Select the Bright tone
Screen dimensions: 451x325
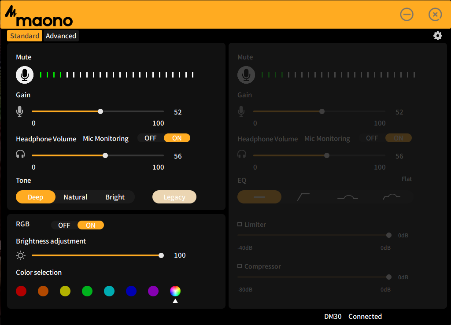click(x=115, y=197)
